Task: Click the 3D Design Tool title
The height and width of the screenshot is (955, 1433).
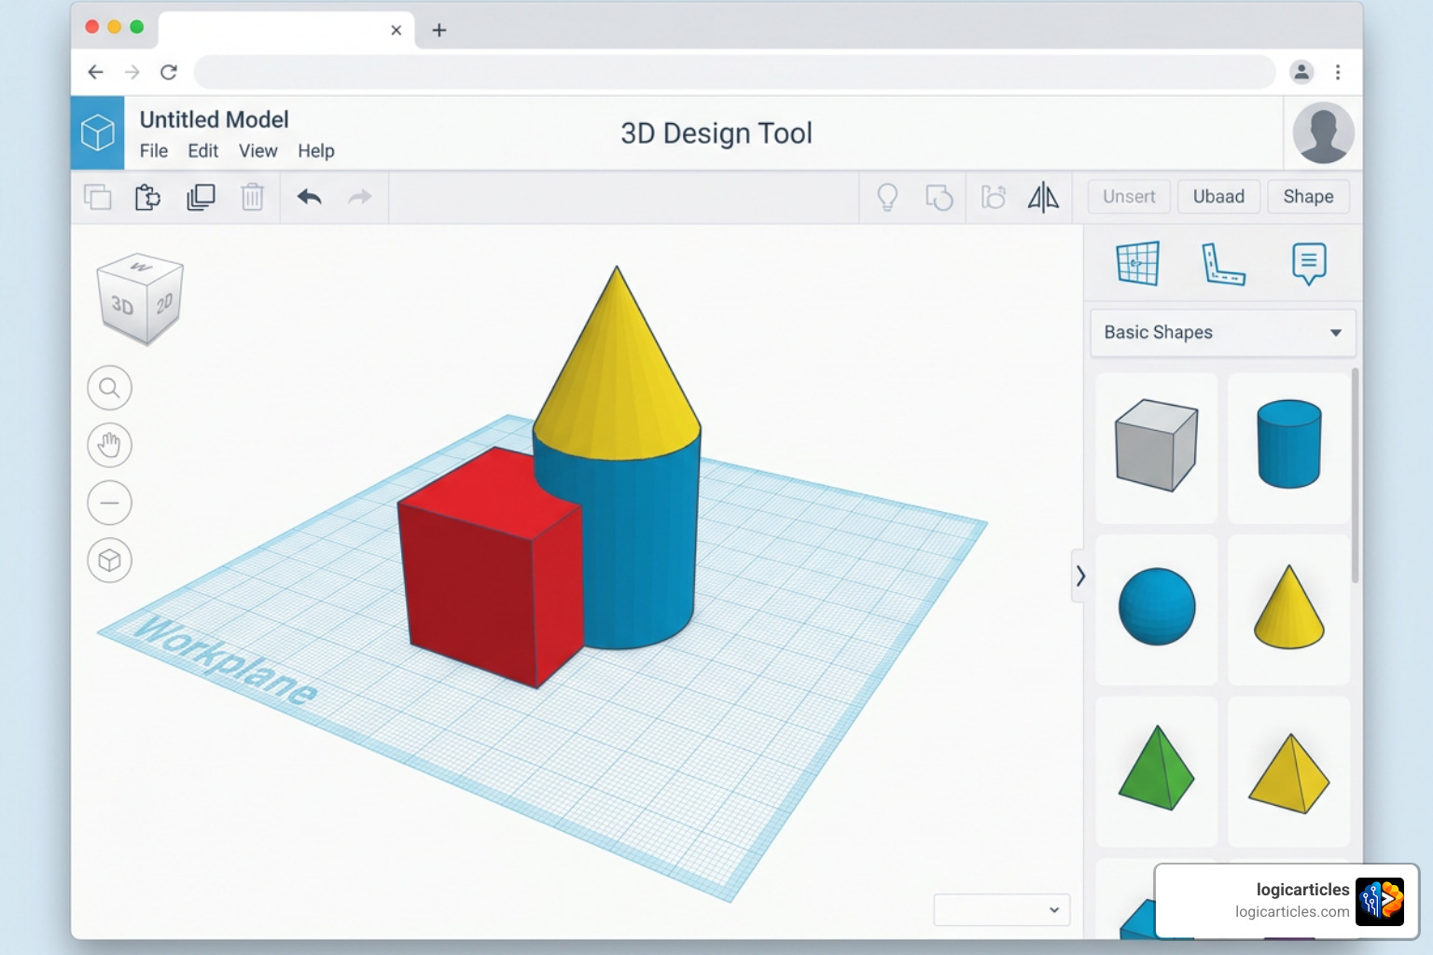Action: [x=716, y=133]
